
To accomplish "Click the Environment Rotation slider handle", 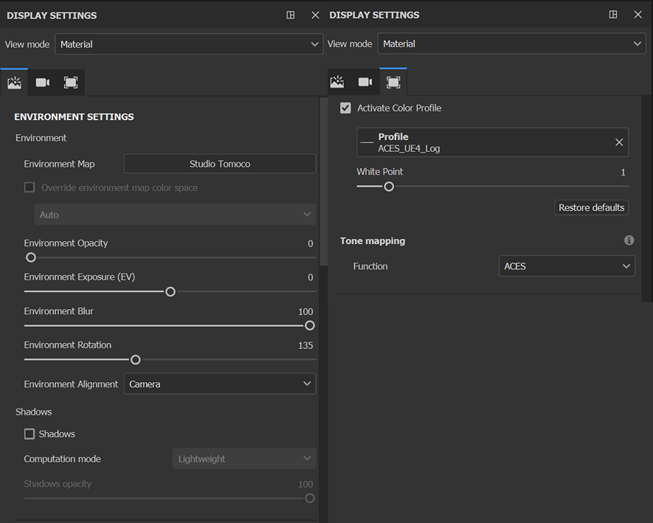I will point(136,360).
